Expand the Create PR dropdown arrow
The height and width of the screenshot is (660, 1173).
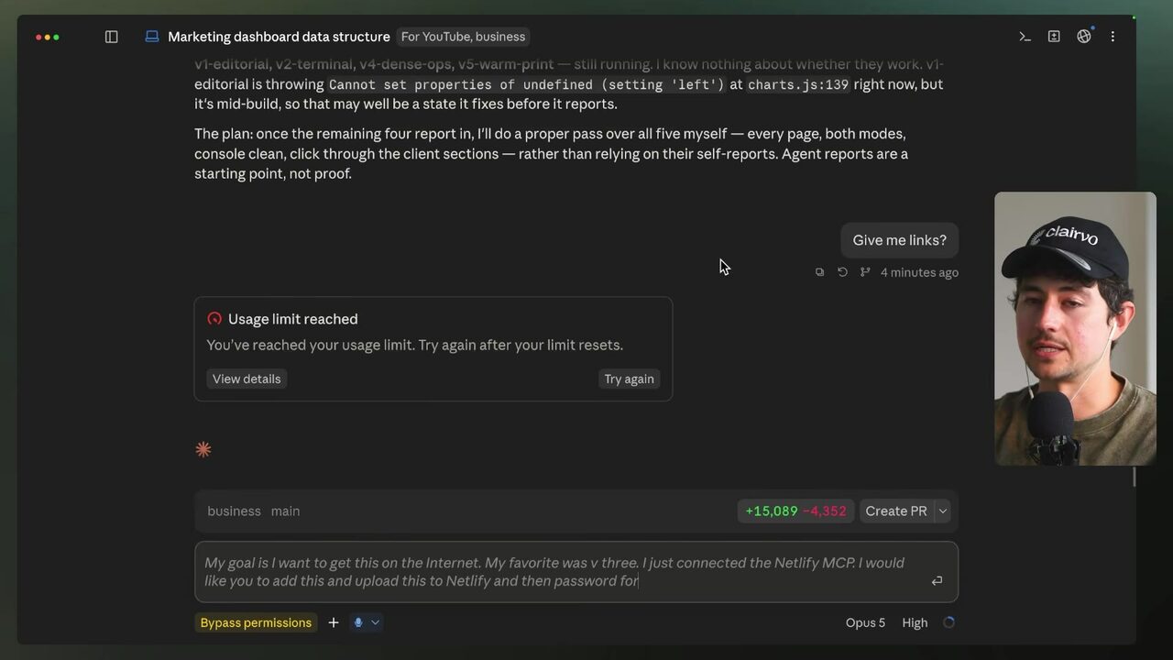[x=942, y=511]
